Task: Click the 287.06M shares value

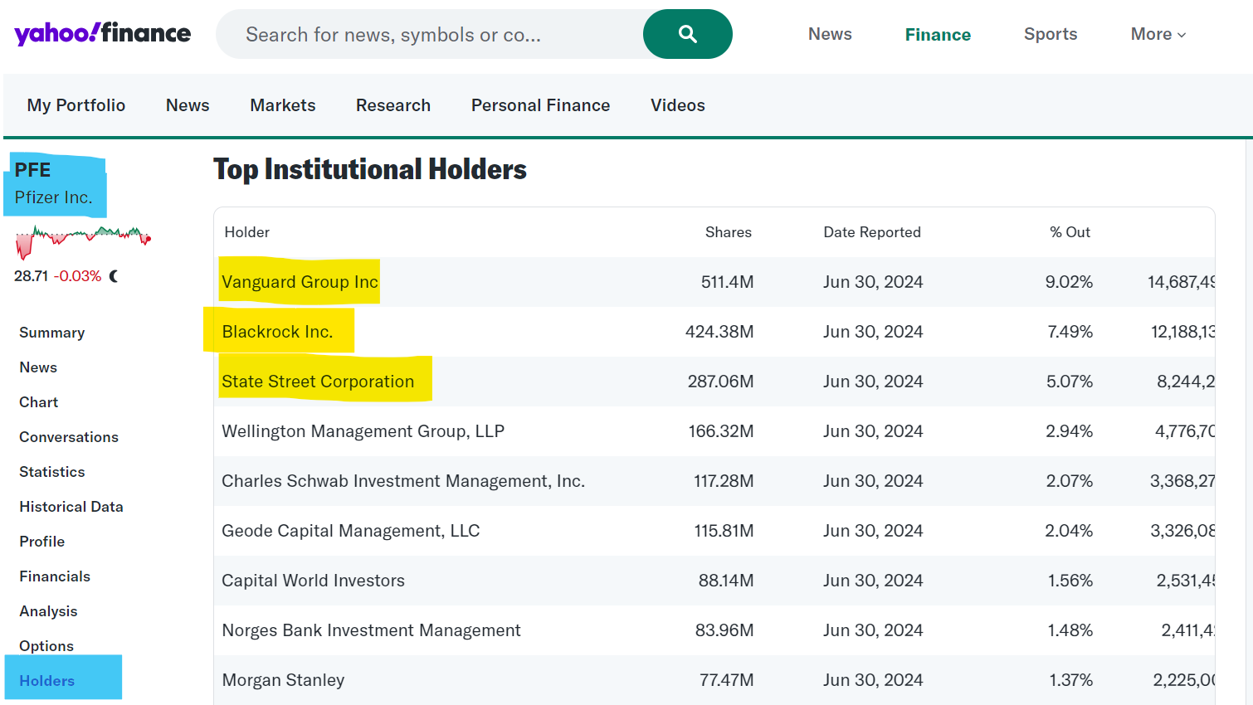Action: point(720,382)
